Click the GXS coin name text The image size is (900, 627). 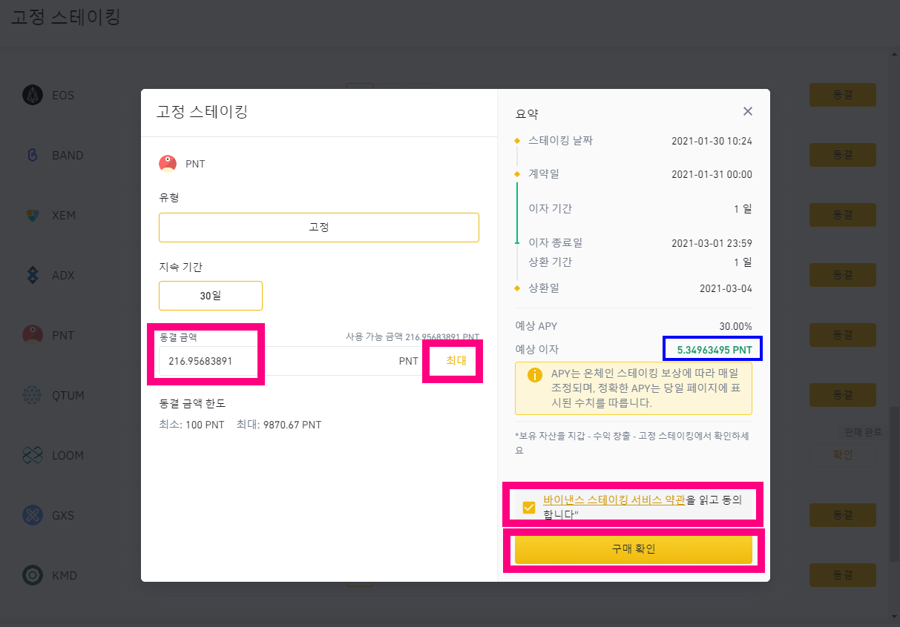[63, 516]
